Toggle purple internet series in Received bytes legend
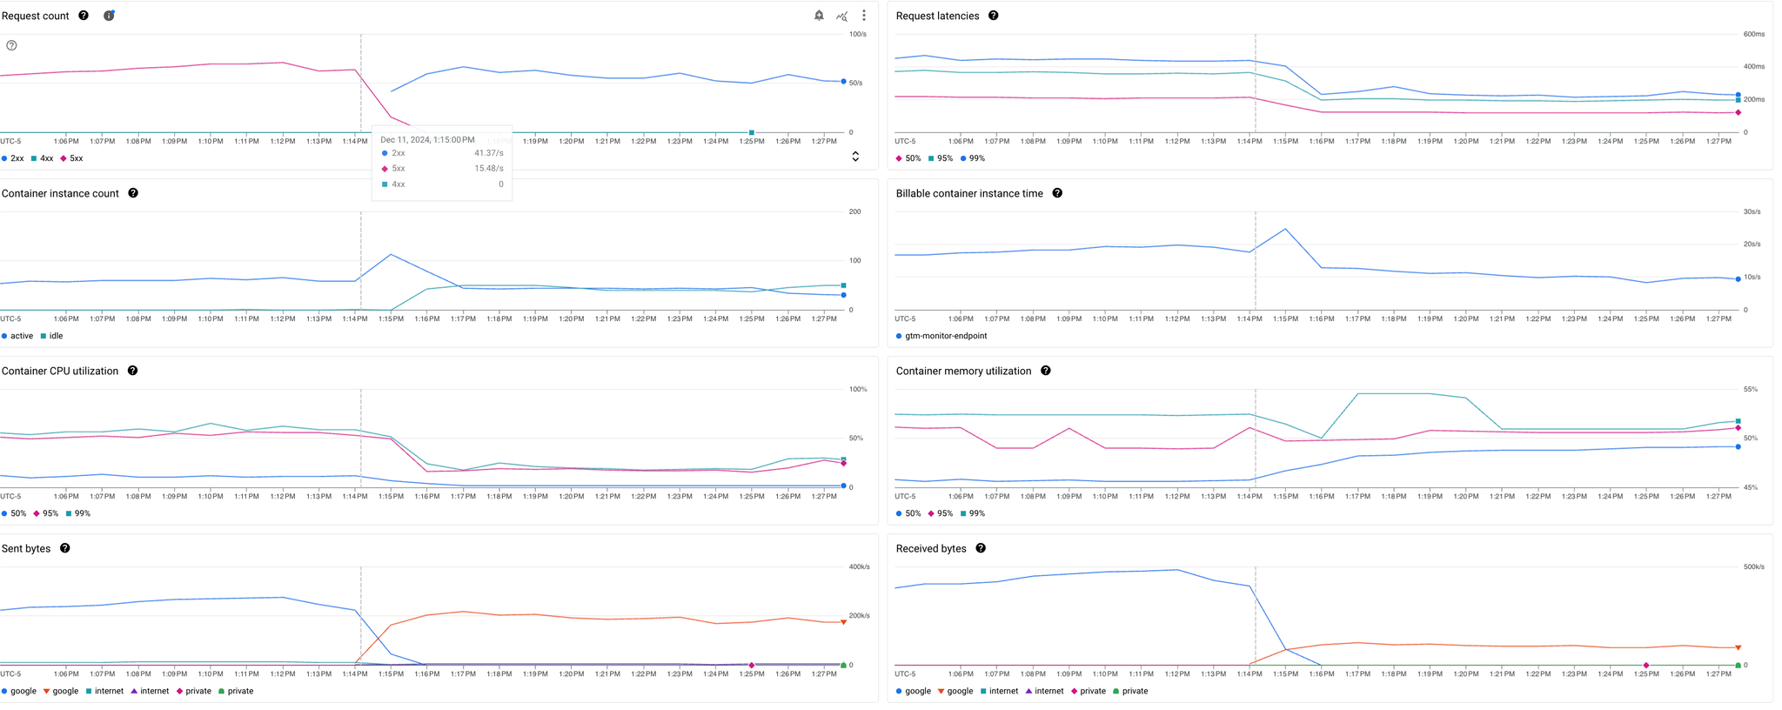Image resolution: width=1782 pixels, height=710 pixels. tap(1044, 691)
